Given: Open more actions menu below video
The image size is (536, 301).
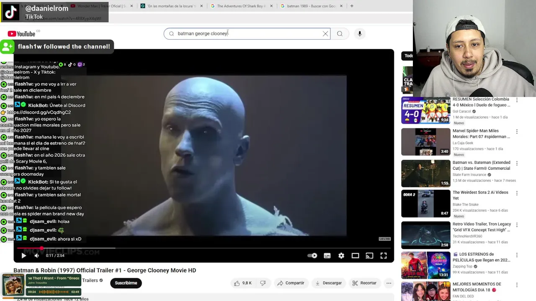Looking at the screenshot, I should pos(389,283).
